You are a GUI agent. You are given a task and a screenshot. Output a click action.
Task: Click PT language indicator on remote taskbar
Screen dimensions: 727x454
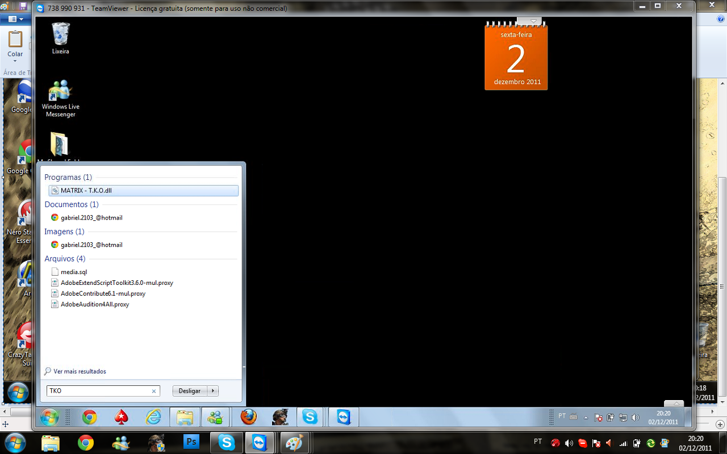click(562, 416)
